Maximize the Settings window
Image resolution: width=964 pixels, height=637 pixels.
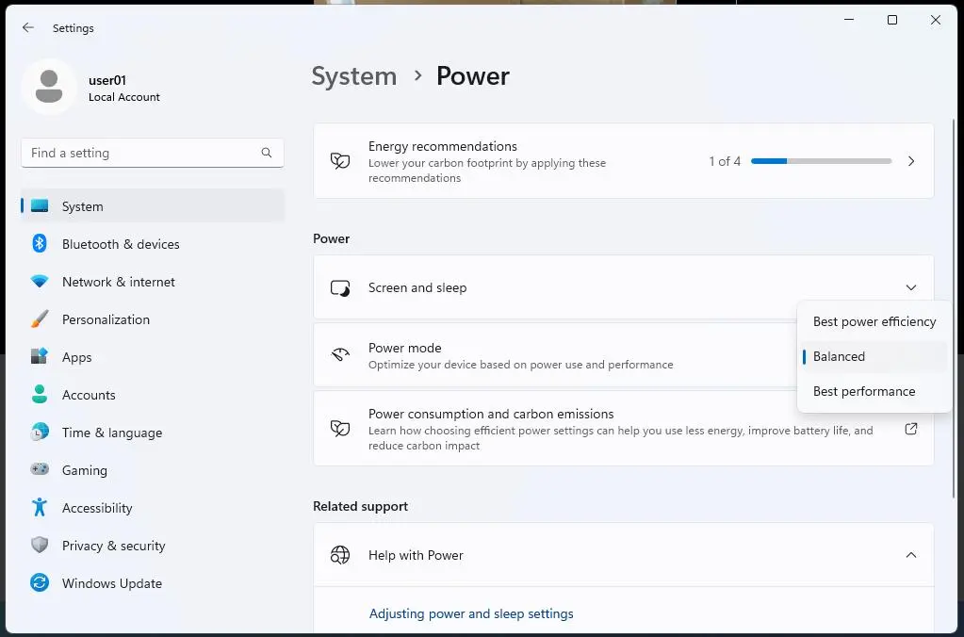pos(892,21)
